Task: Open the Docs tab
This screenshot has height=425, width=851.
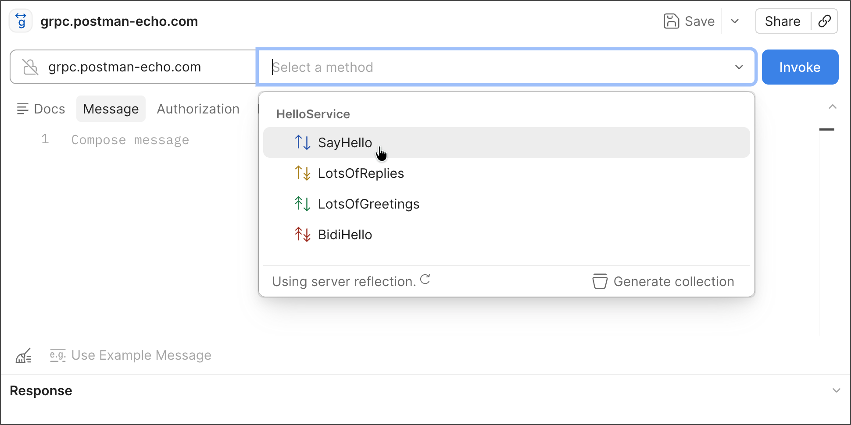Action: pyautogui.click(x=41, y=109)
